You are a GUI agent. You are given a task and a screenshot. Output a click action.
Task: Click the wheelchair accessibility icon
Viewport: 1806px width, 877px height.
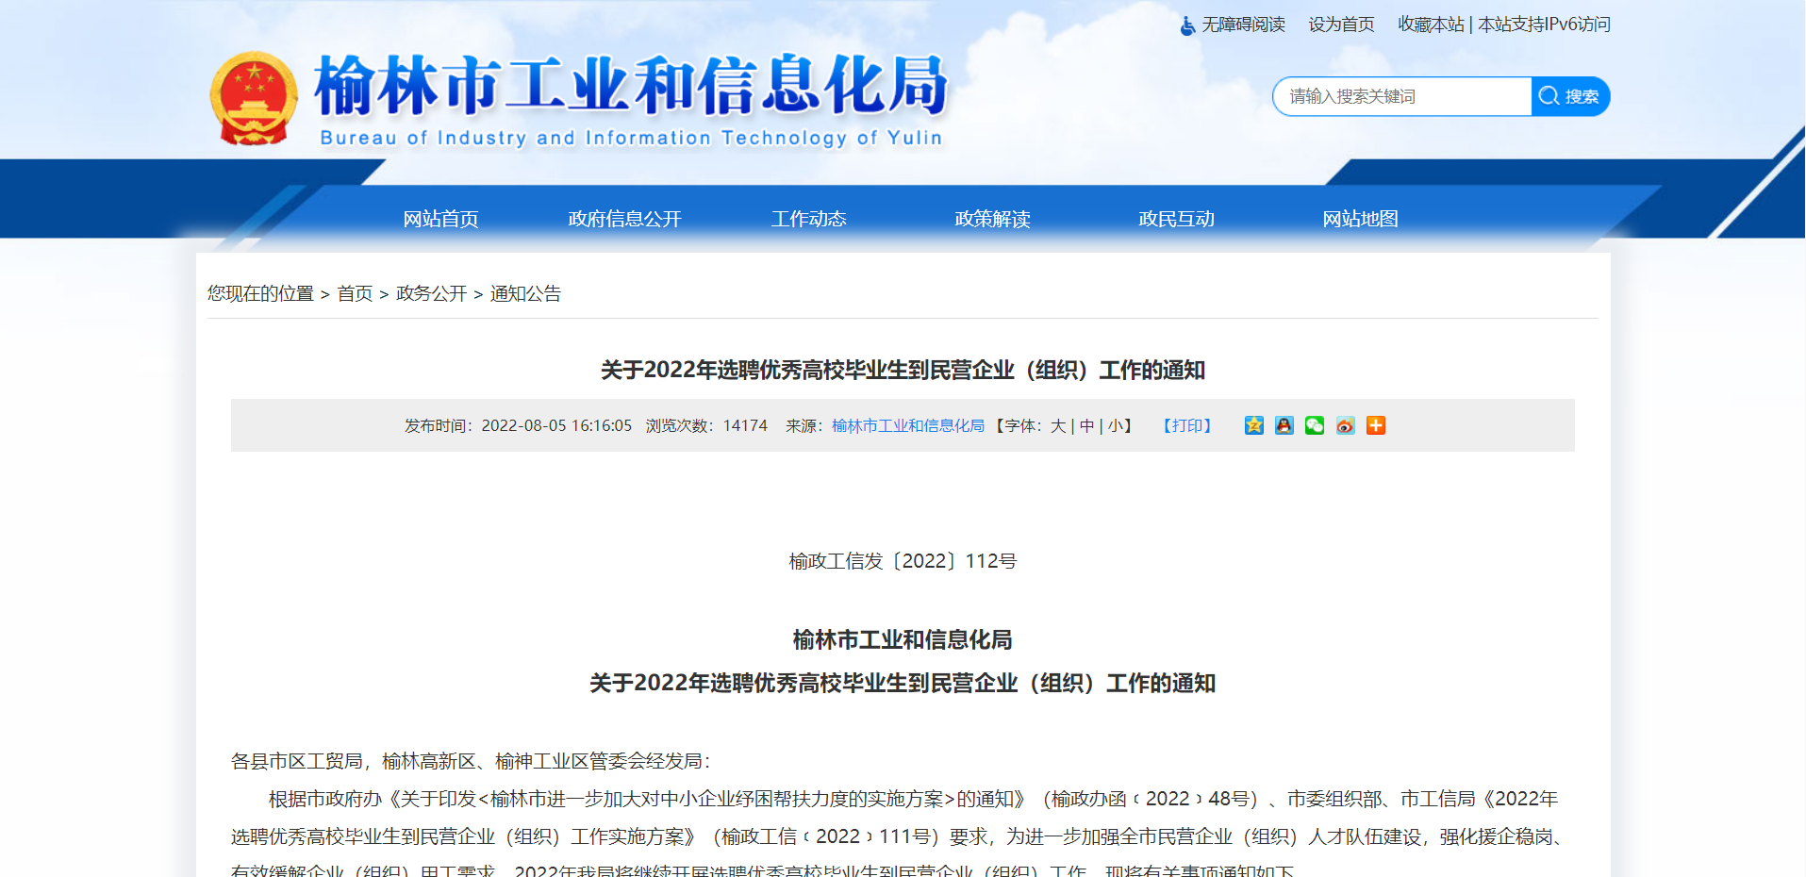click(x=1187, y=25)
